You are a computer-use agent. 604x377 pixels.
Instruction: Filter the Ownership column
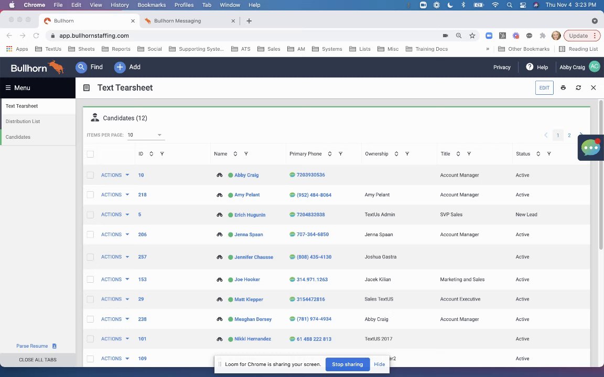click(407, 154)
